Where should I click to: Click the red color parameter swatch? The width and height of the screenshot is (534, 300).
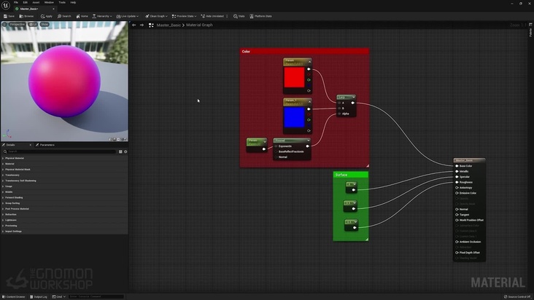(294, 77)
